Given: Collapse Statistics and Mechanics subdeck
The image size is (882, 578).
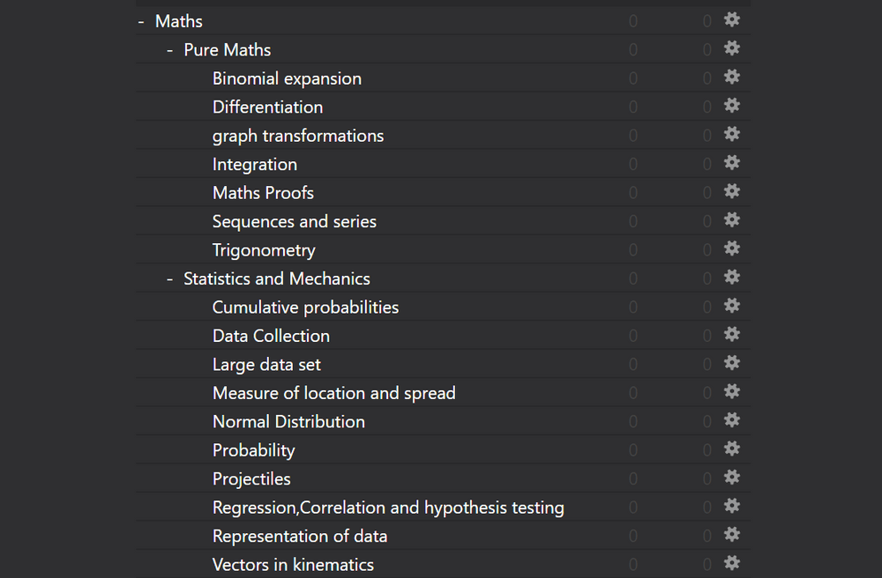Looking at the screenshot, I should pos(170,279).
